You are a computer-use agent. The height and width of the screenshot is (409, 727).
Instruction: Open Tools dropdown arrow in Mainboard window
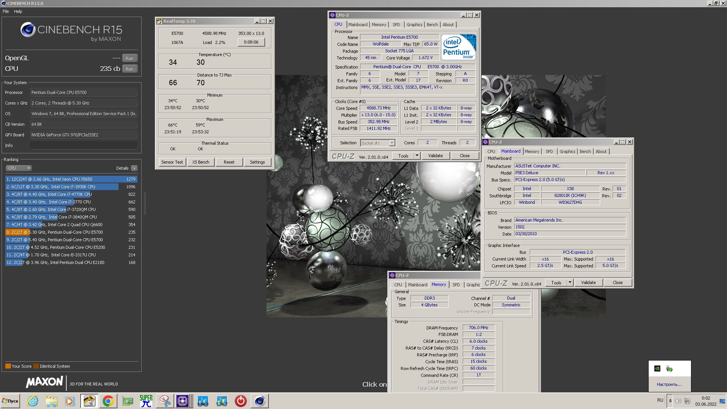click(x=570, y=283)
